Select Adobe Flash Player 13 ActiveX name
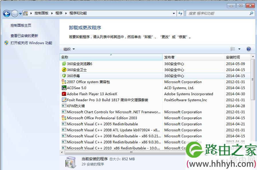257x170 pixels. (92, 94)
